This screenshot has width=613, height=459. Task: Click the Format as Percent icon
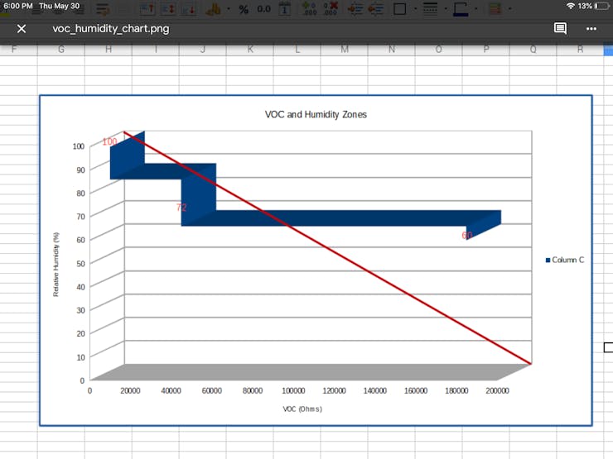[244, 9]
